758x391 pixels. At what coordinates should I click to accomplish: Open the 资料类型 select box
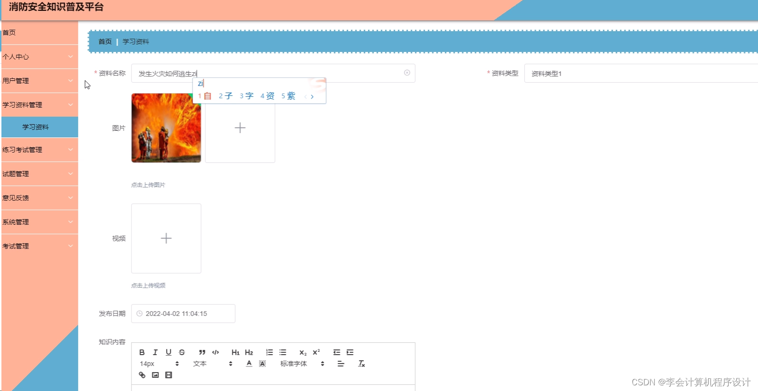point(641,73)
